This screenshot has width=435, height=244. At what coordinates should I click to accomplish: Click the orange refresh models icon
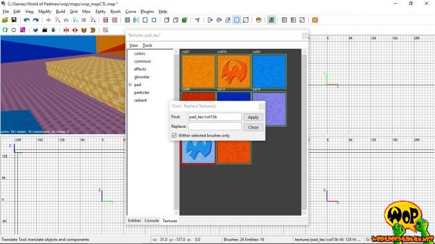(x=315, y=20)
